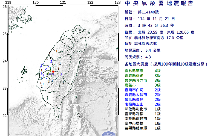219x136 pixels.
Task: Click latitude label 24 on map axis
Action: (x=5, y=61)
